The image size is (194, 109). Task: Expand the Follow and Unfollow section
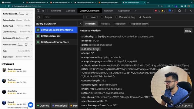coord(17,45)
